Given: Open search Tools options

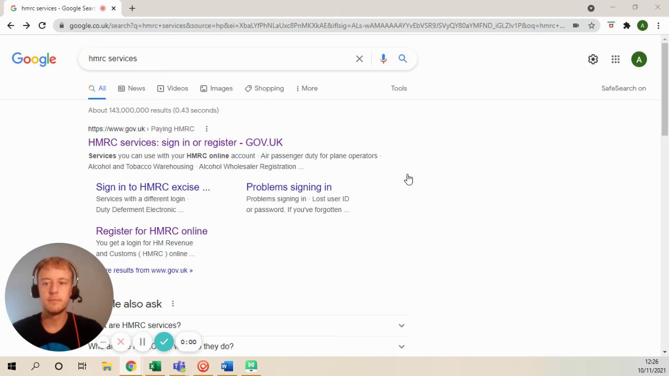Looking at the screenshot, I should tap(399, 88).
